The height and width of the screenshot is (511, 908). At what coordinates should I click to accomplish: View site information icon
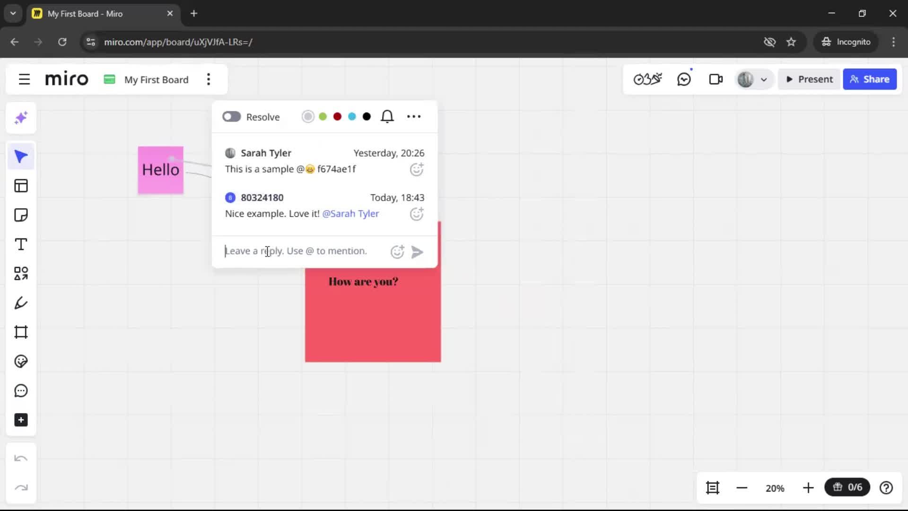click(90, 42)
